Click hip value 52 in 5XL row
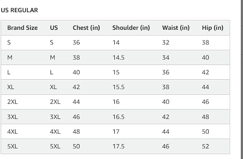The image size is (243, 159). [x=205, y=146]
